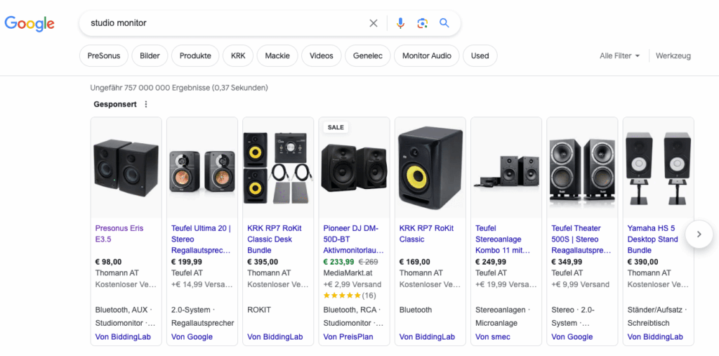Click Von Google under Teufel Theater 500S

[572, 337]
